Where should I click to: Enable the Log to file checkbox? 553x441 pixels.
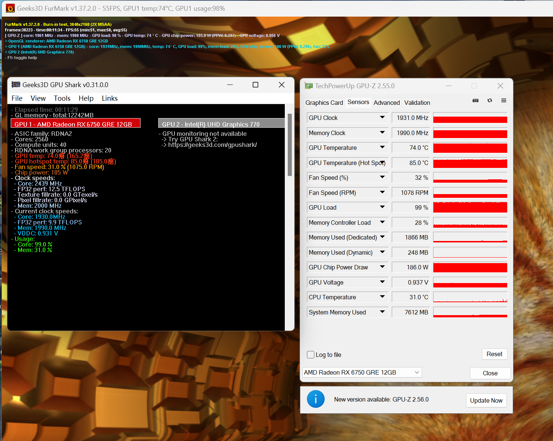click(311, 355)
